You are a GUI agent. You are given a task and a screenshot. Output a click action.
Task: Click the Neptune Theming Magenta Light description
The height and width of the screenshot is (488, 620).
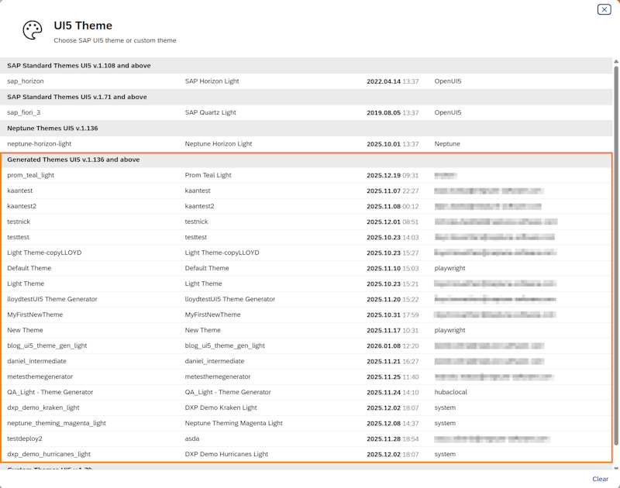pyautogui.click(x=234, y=423)
